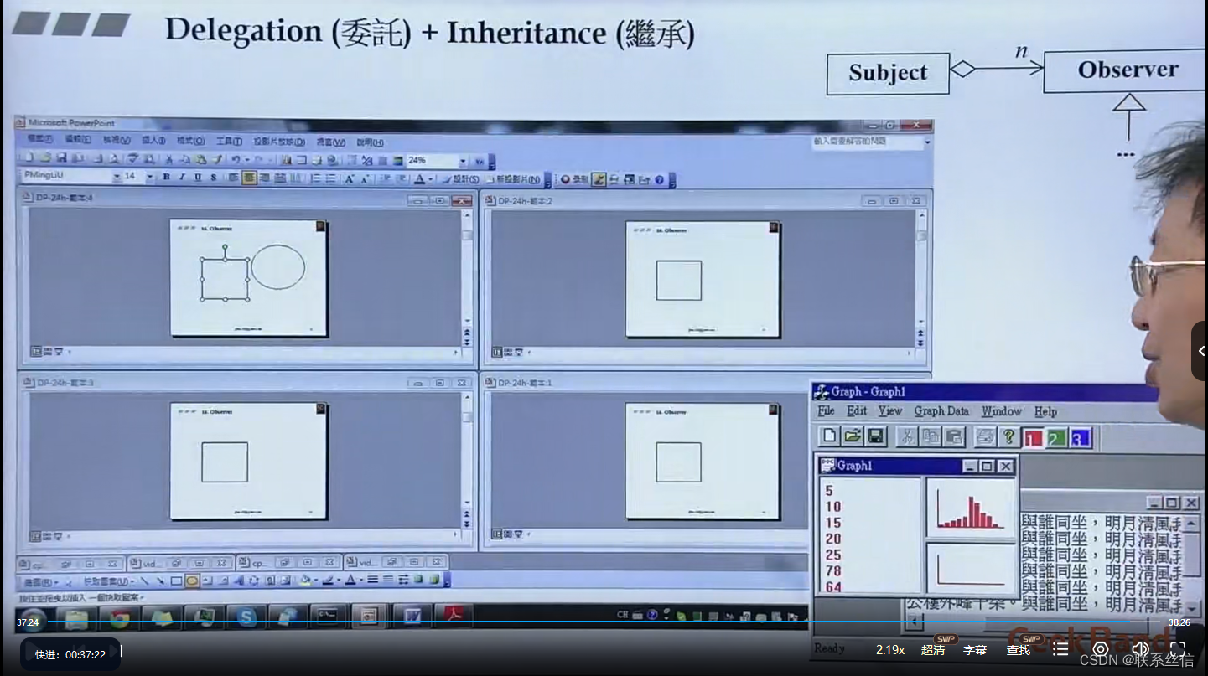This screenshot has height=676, width=1208.
Task: Open the Word icon on Windows taskbar
Action: click(412, 617)
